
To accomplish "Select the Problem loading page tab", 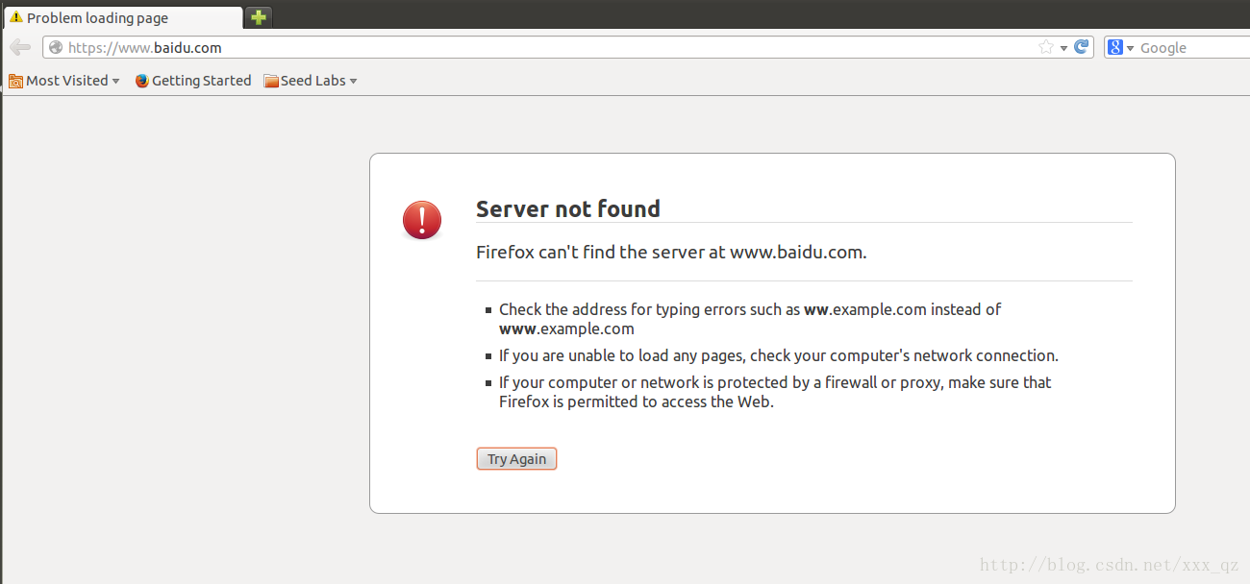I will point(123,17).
